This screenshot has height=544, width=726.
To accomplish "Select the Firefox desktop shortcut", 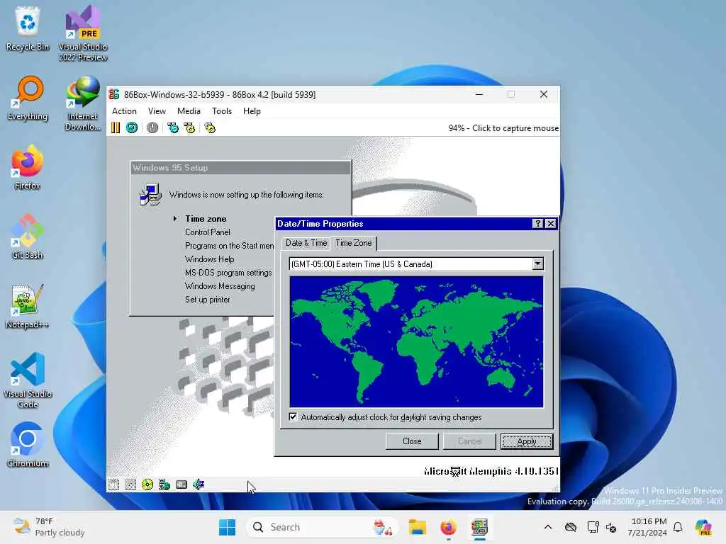I will 28,167.
